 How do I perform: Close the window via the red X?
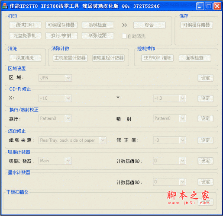(217, 6)
